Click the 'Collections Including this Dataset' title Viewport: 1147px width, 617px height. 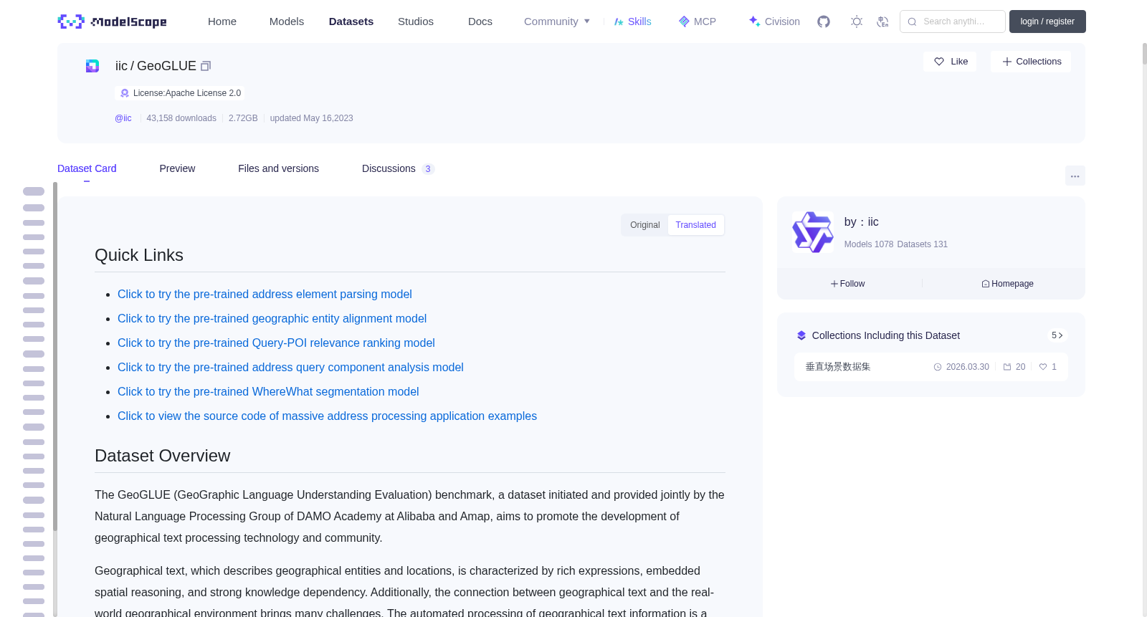pyautogui.click(x=886, y=335)
